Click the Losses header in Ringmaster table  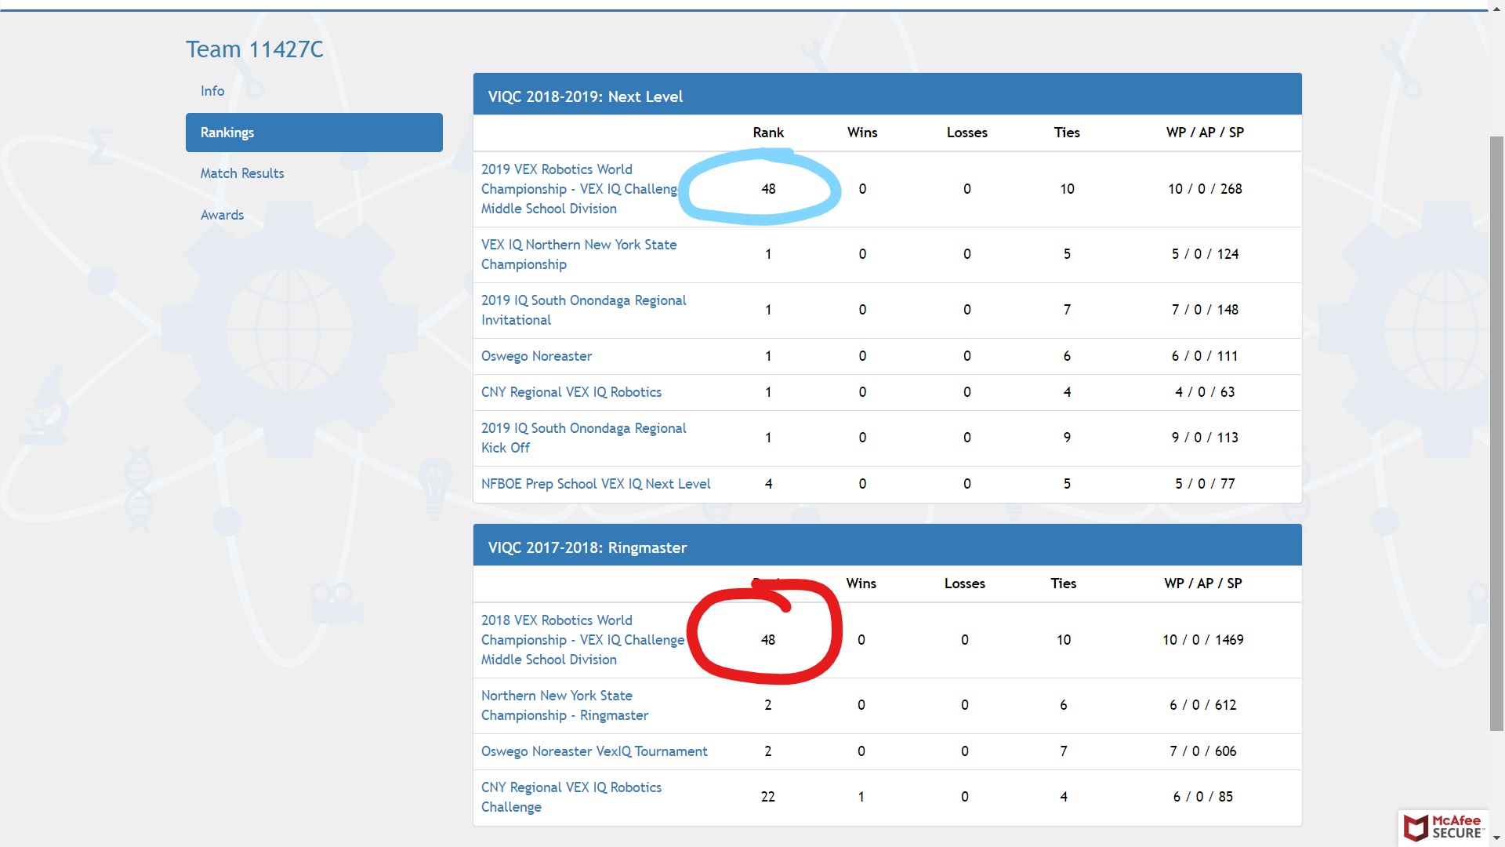point(964,583)
